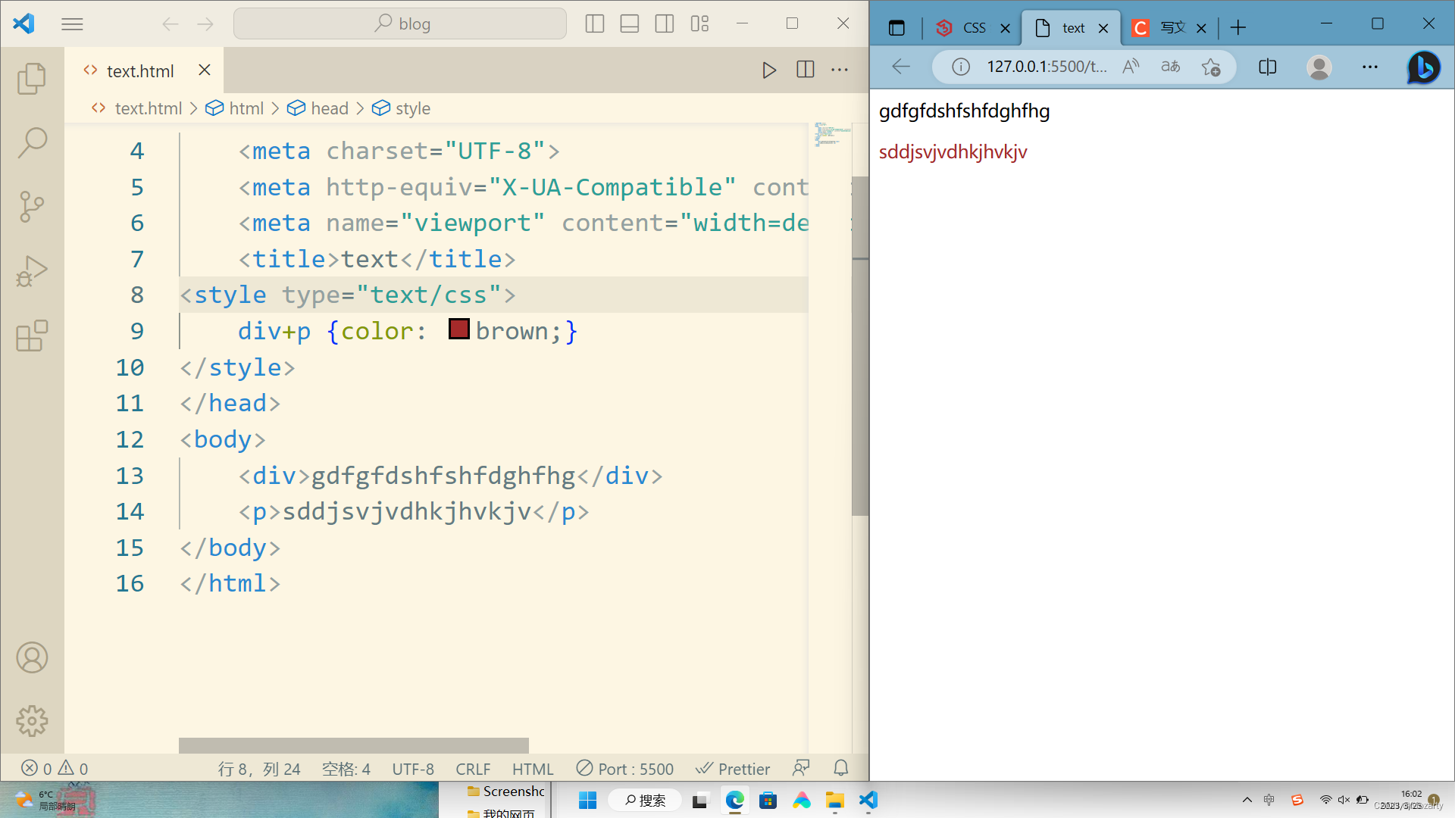1455x818 pixels.
Task: Open problems via errors and warnings indicator
Action: click(x=55, y=769)
